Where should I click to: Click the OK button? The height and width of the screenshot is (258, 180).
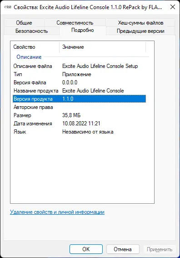coord(86,249)
